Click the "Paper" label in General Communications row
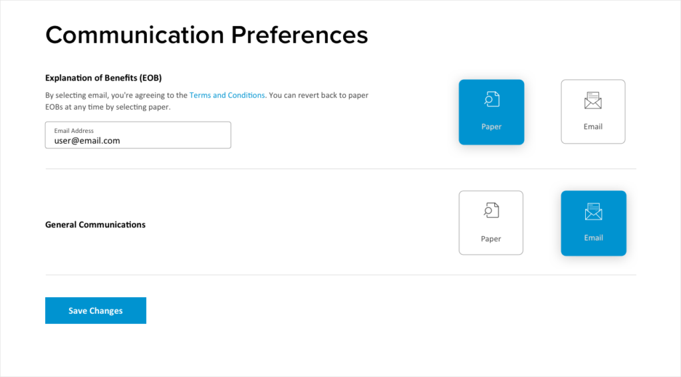 point(491,239)
